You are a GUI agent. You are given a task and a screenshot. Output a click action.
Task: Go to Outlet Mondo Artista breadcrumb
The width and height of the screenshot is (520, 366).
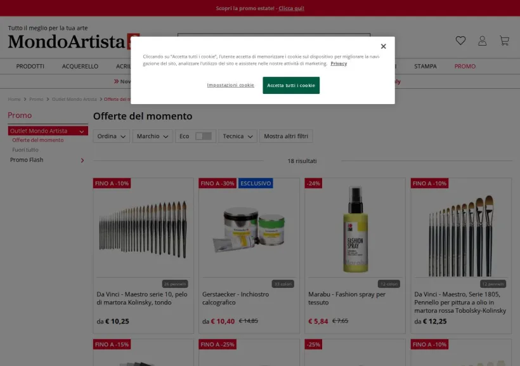pos(74,99)
